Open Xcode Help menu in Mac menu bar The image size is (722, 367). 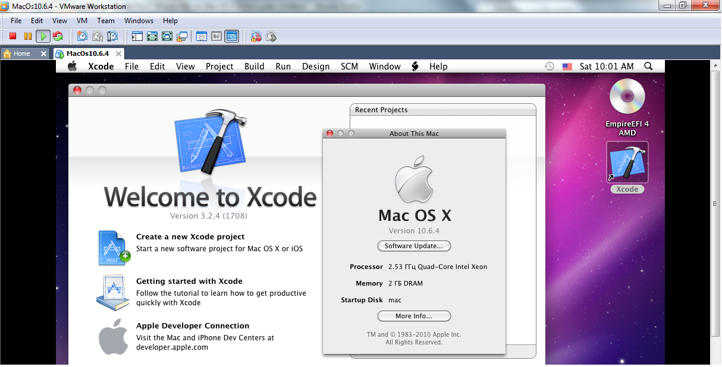pyautogui.click(x=438, y=67)
